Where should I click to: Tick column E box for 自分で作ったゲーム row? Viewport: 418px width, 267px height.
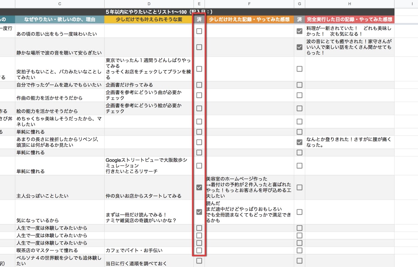pos(199,85)
